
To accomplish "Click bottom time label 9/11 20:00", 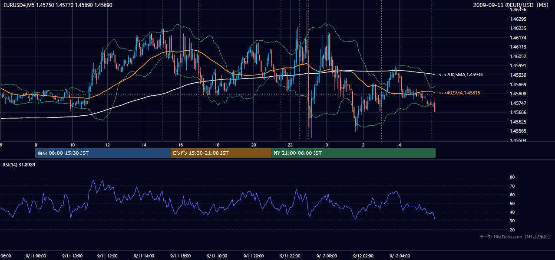I will click(254, 256).
